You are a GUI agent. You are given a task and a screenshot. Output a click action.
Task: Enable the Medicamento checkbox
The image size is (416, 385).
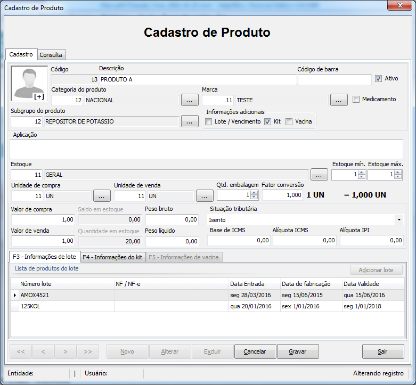356,100
